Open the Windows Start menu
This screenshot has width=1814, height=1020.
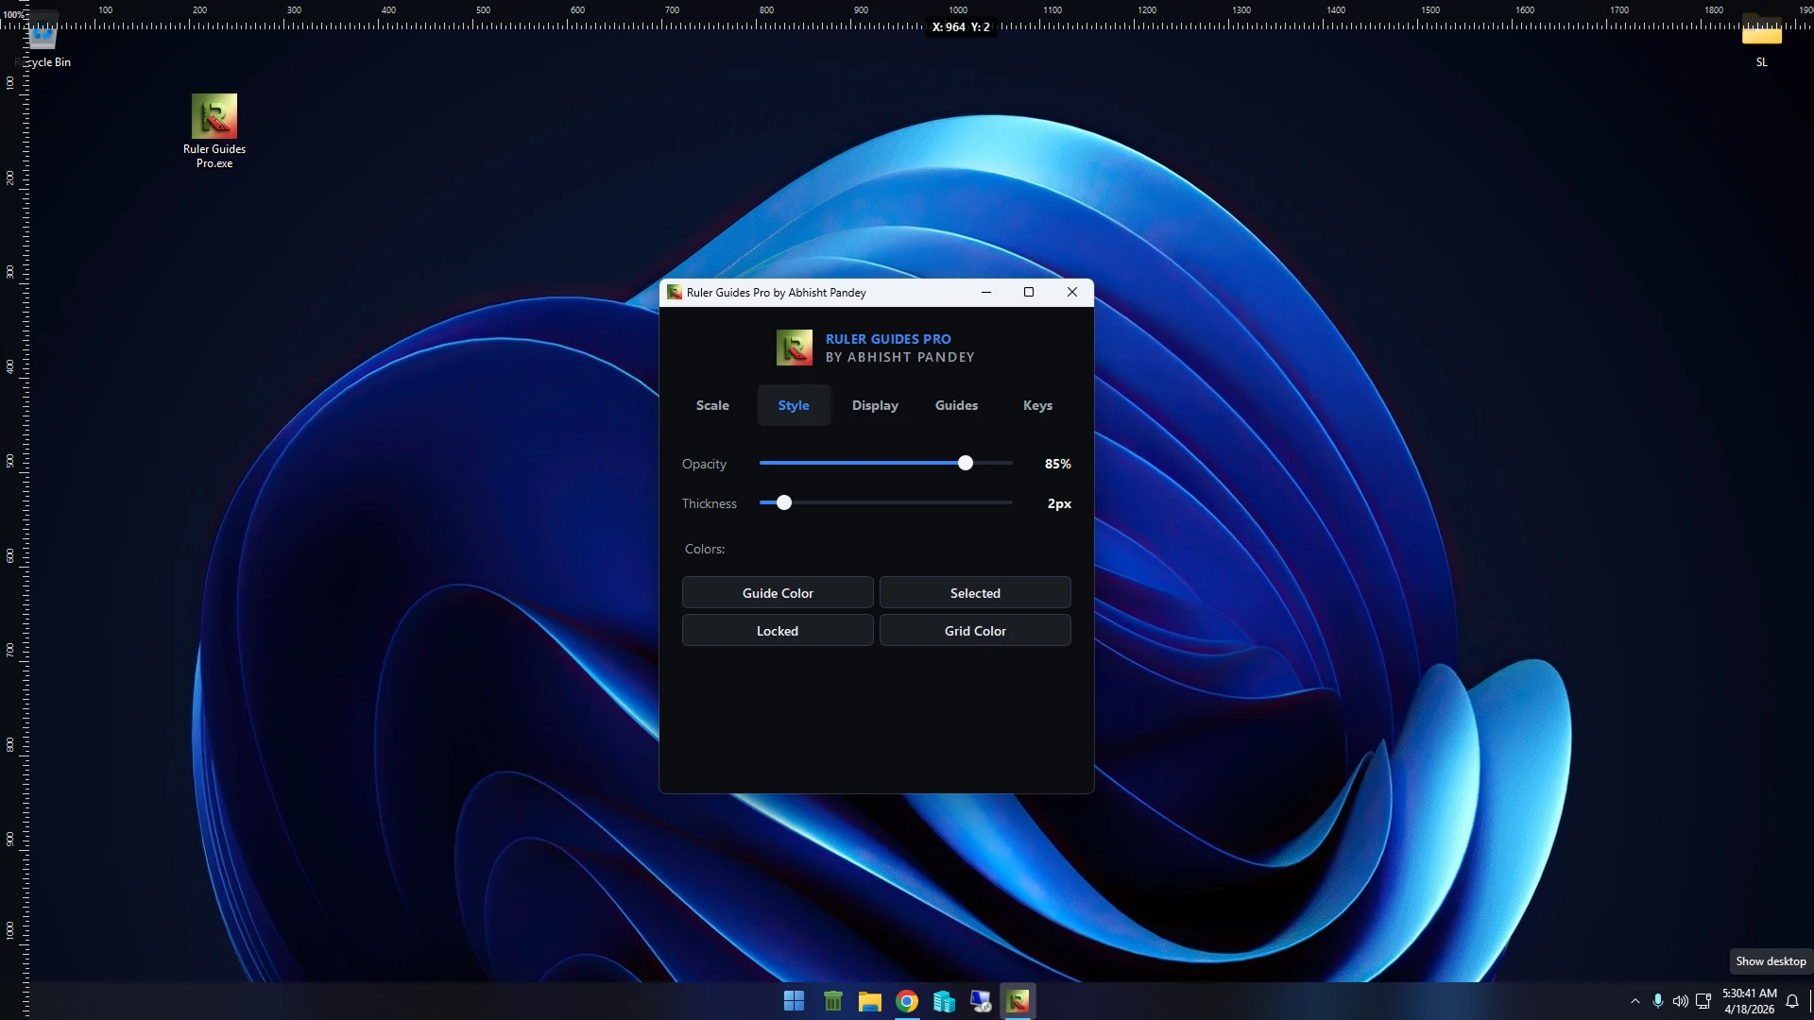794,1001
